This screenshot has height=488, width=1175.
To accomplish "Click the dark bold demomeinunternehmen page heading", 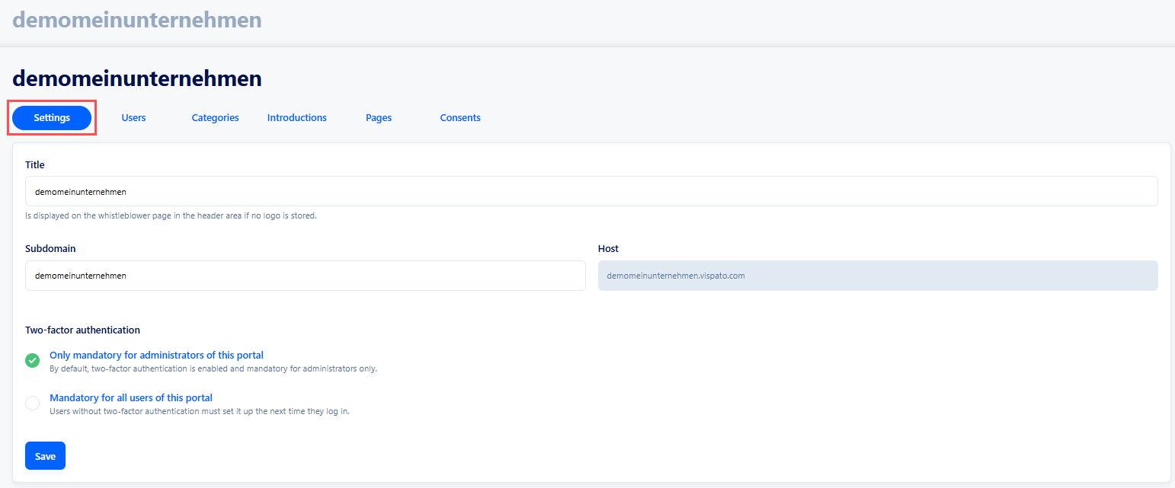I will (x=137, y=78).
